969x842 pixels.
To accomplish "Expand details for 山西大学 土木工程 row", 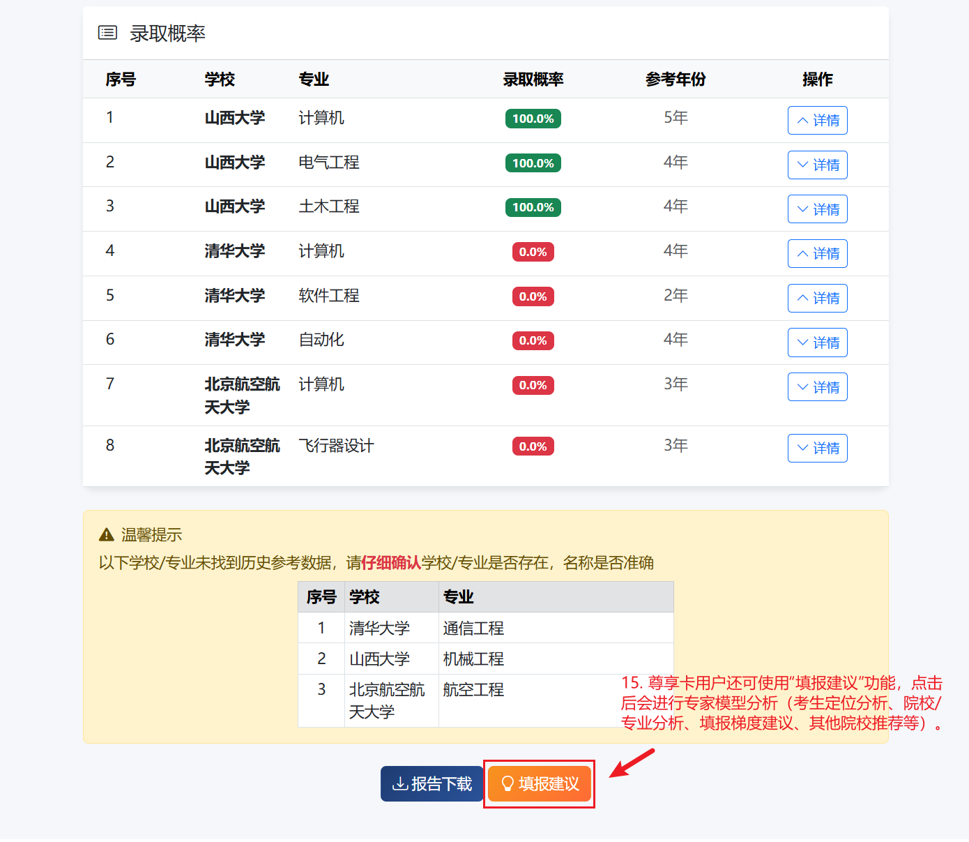I will (817, 209).
